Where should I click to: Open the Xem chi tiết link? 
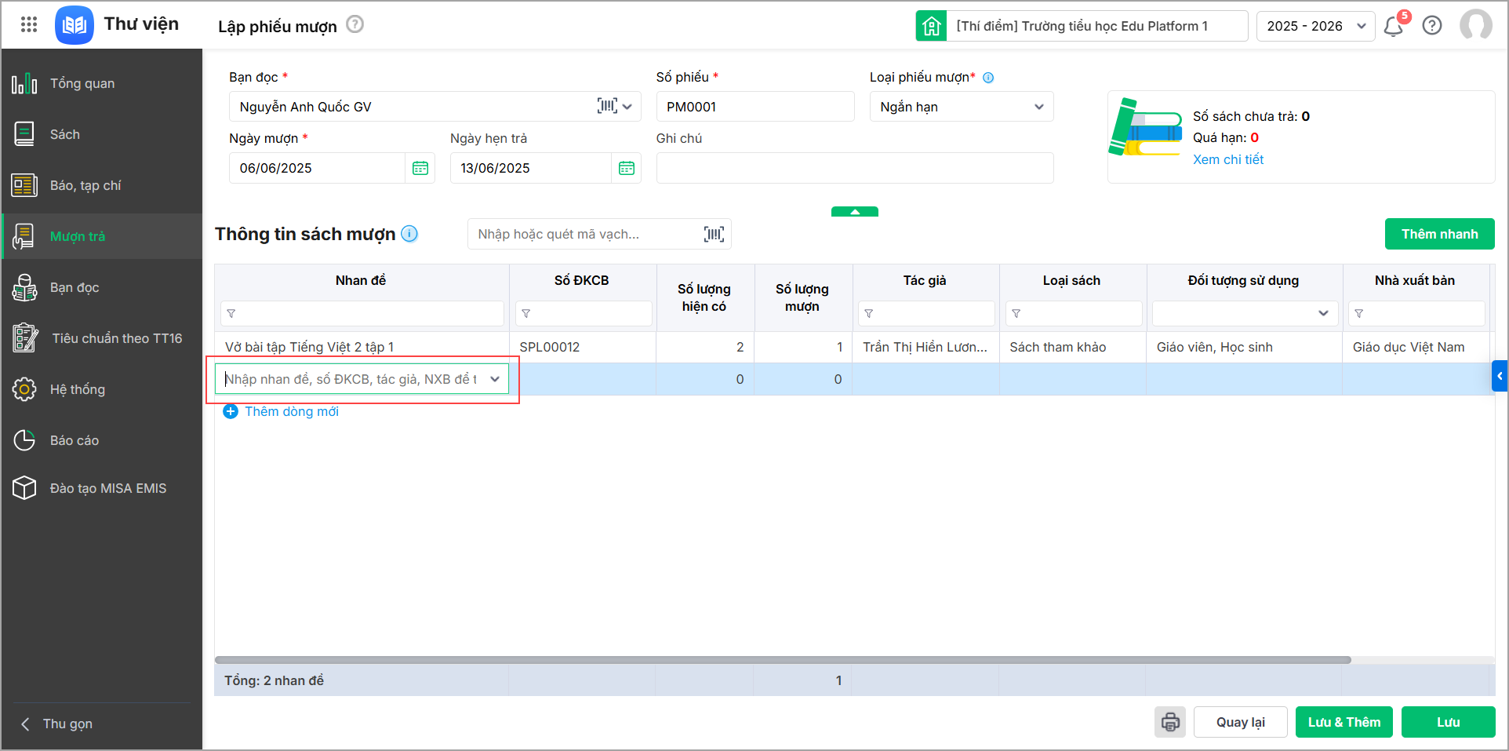[x=1228, y=159]
